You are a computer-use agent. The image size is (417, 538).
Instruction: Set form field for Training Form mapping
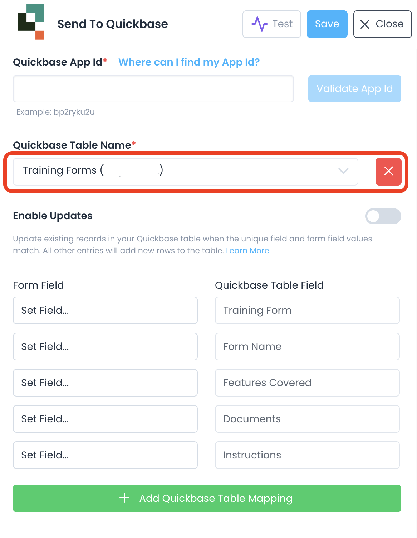[x=105, y=310]
